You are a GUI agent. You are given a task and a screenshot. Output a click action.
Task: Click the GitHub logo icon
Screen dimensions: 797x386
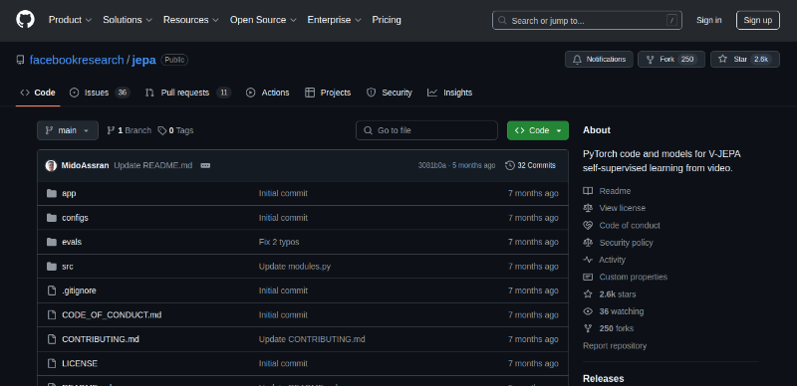[x=25, y=20]
